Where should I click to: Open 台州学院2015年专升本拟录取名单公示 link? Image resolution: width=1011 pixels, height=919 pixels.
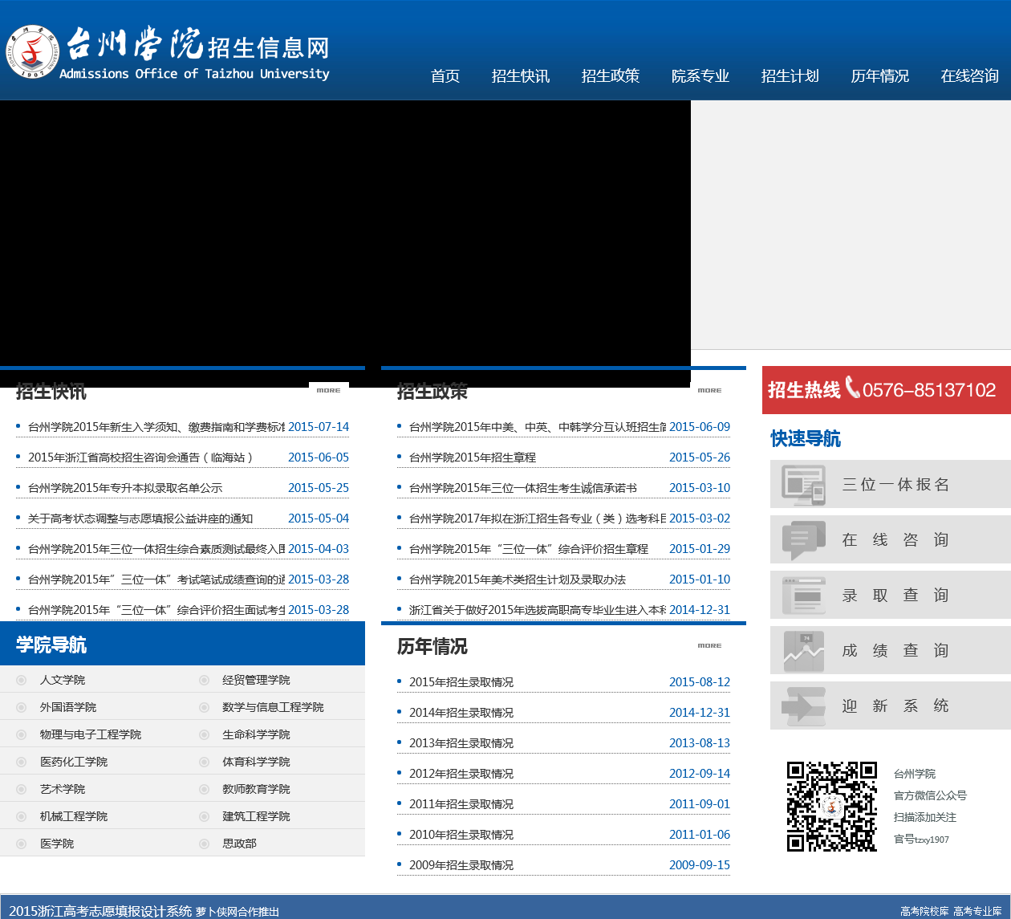[125, 488]
